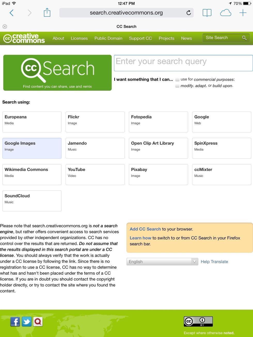Click the Learn how link

(x=140, y=238)
